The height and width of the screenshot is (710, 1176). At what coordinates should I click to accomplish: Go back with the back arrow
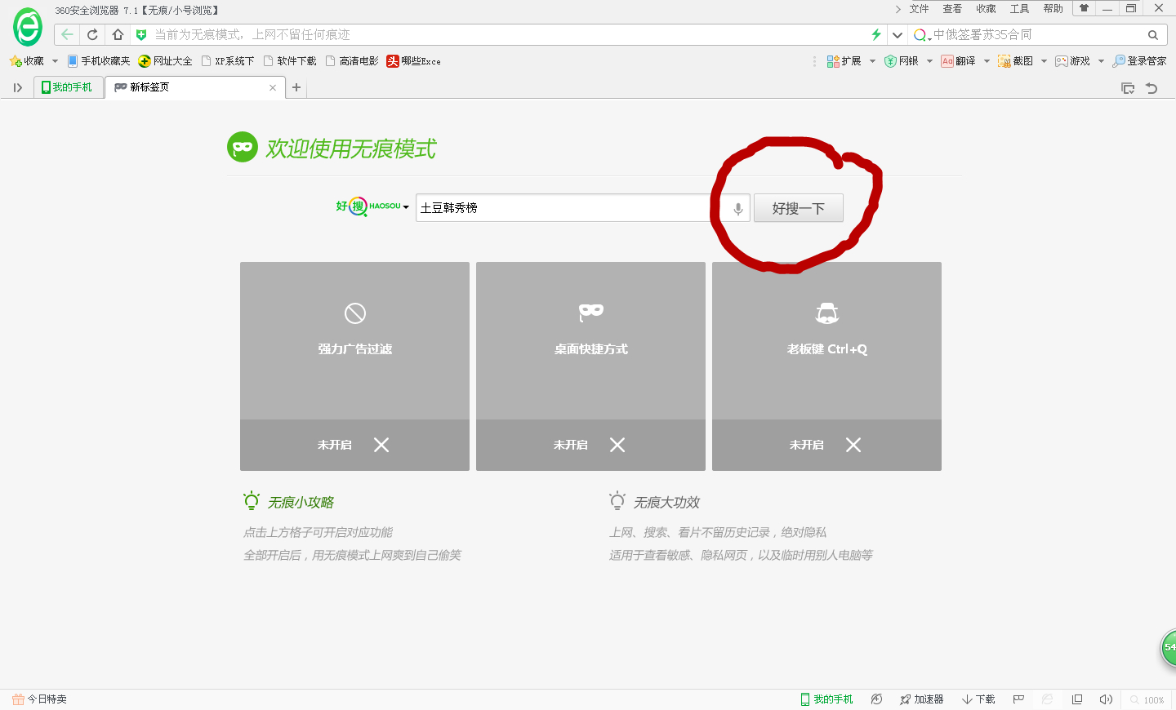click(68, 34)
